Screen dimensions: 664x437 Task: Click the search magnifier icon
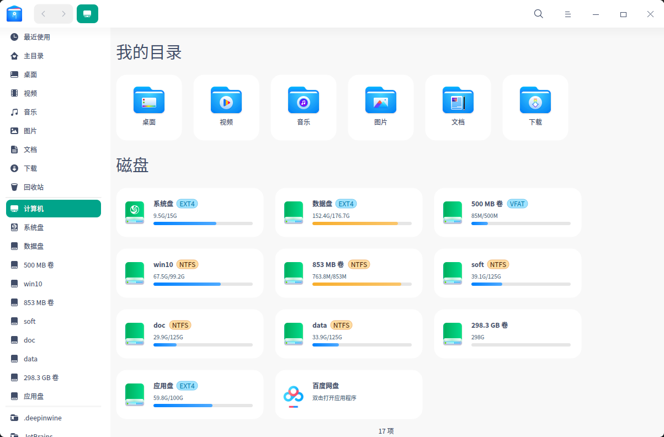click(x=539, y=14)
